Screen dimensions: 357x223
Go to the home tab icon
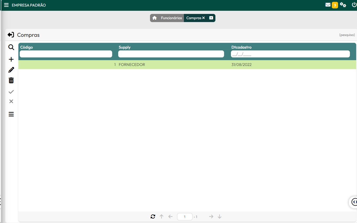pyautogui.click(x=154, y=18)
